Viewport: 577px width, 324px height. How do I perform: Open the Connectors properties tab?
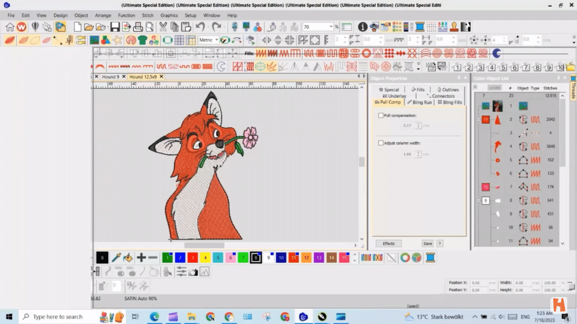point(441,96)
